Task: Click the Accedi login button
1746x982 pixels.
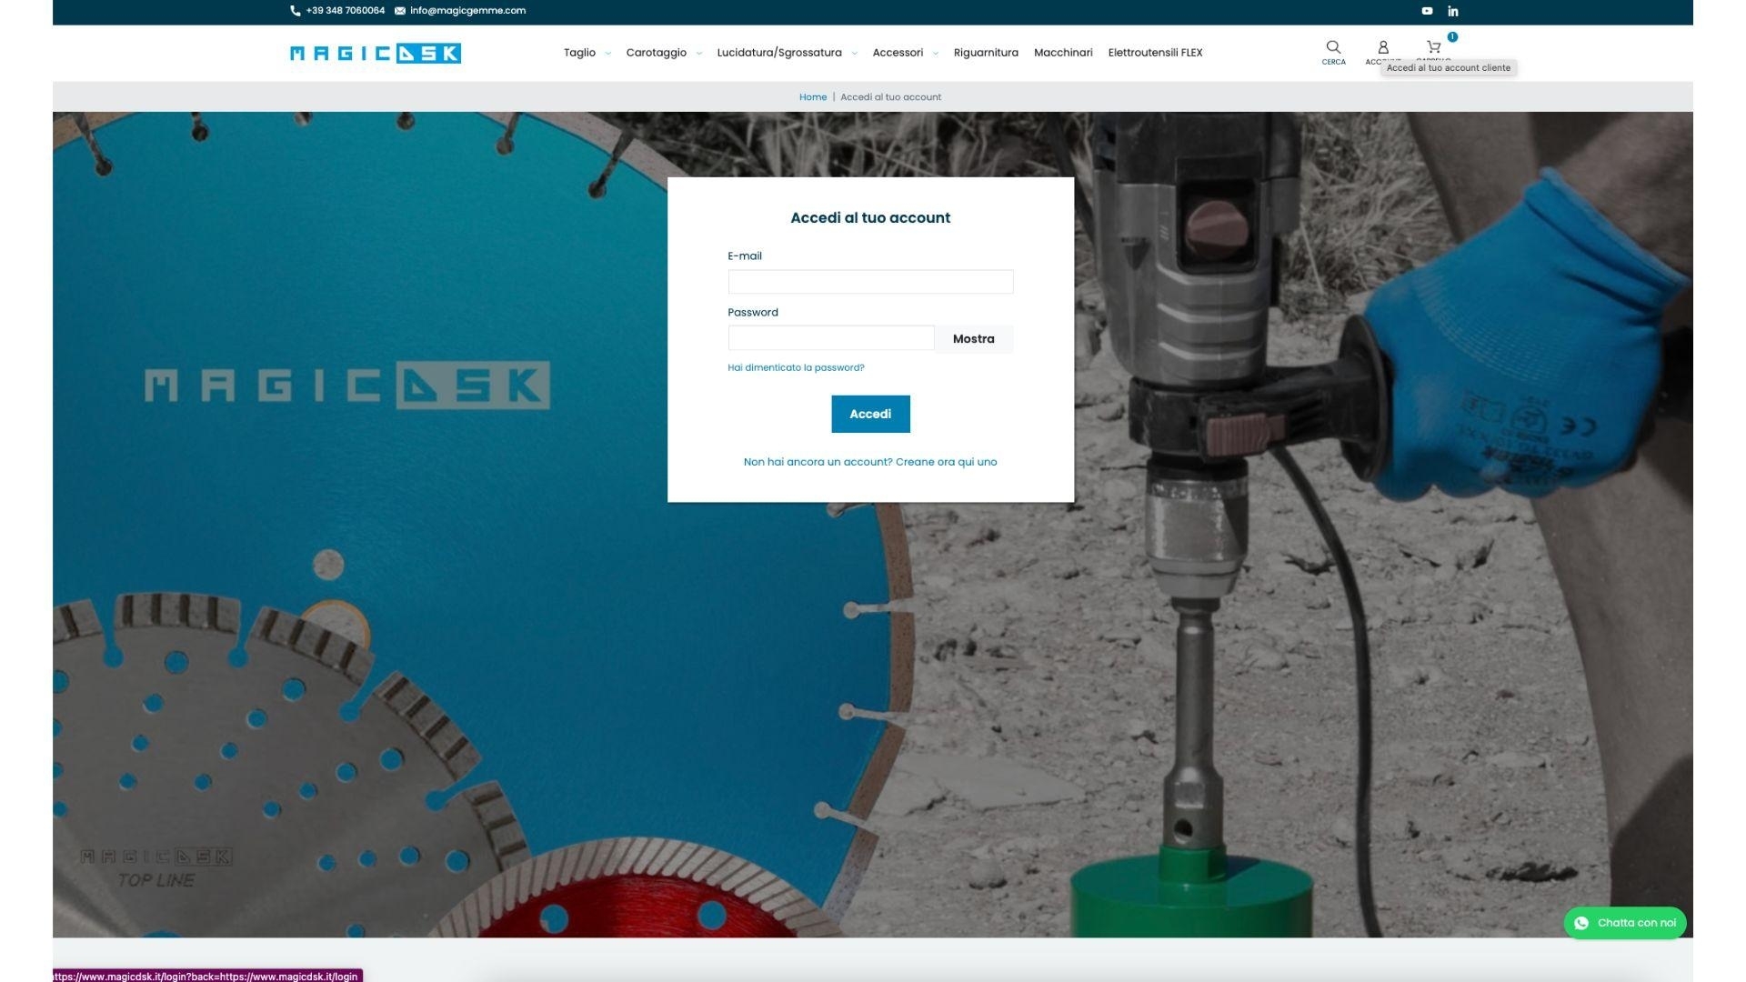Action: tap(870, 414)
